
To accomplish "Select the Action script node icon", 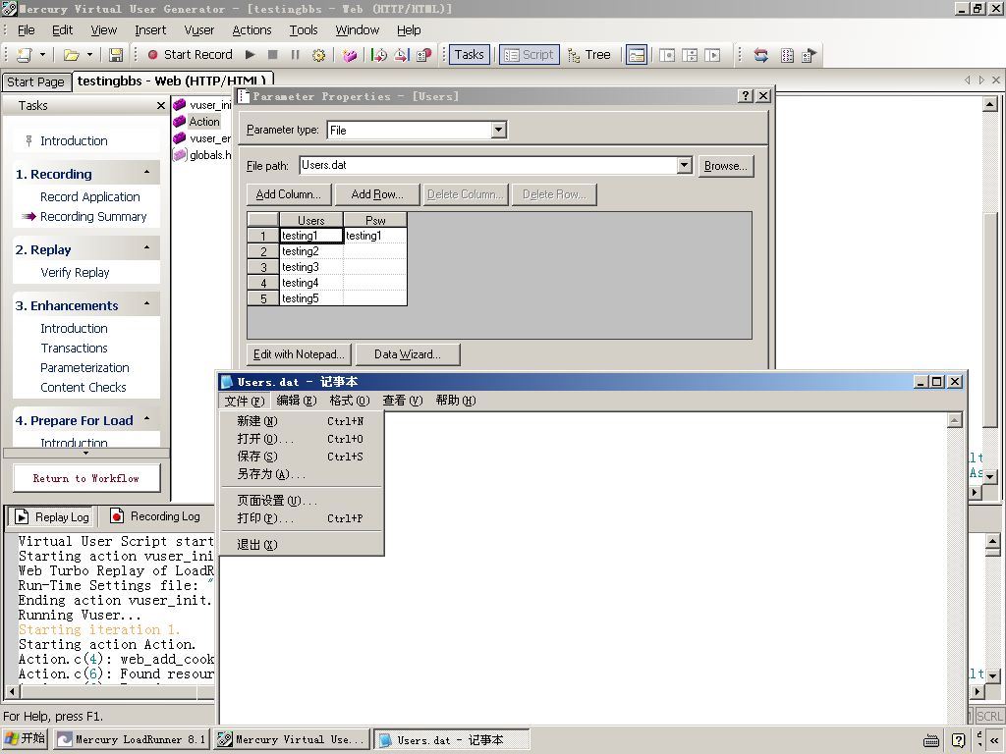I will point(180,122).
